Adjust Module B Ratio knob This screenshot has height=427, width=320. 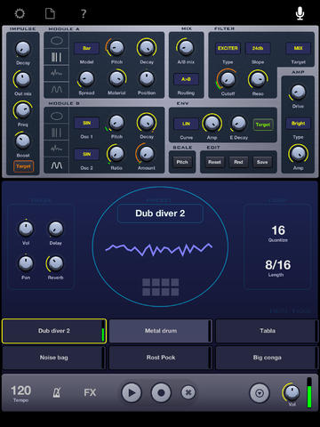(116, 154)
